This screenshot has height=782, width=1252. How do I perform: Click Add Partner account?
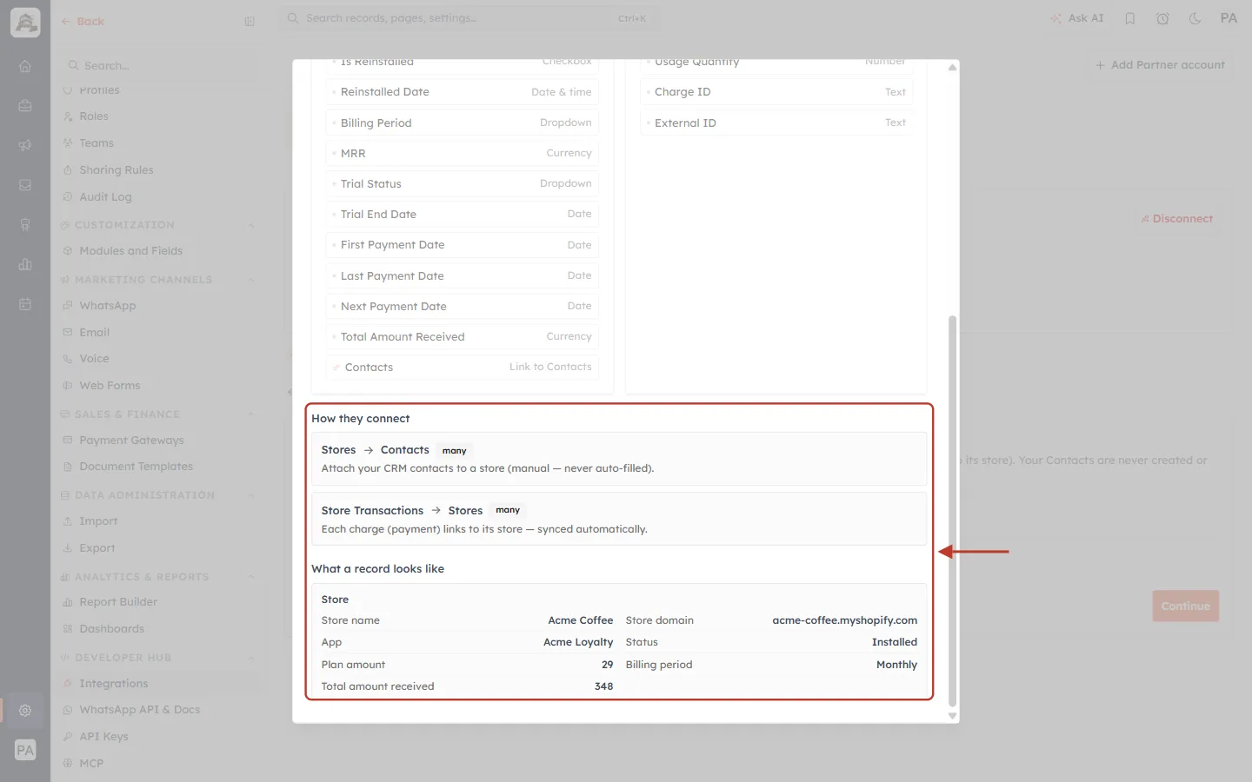(x=1160, y=65)
